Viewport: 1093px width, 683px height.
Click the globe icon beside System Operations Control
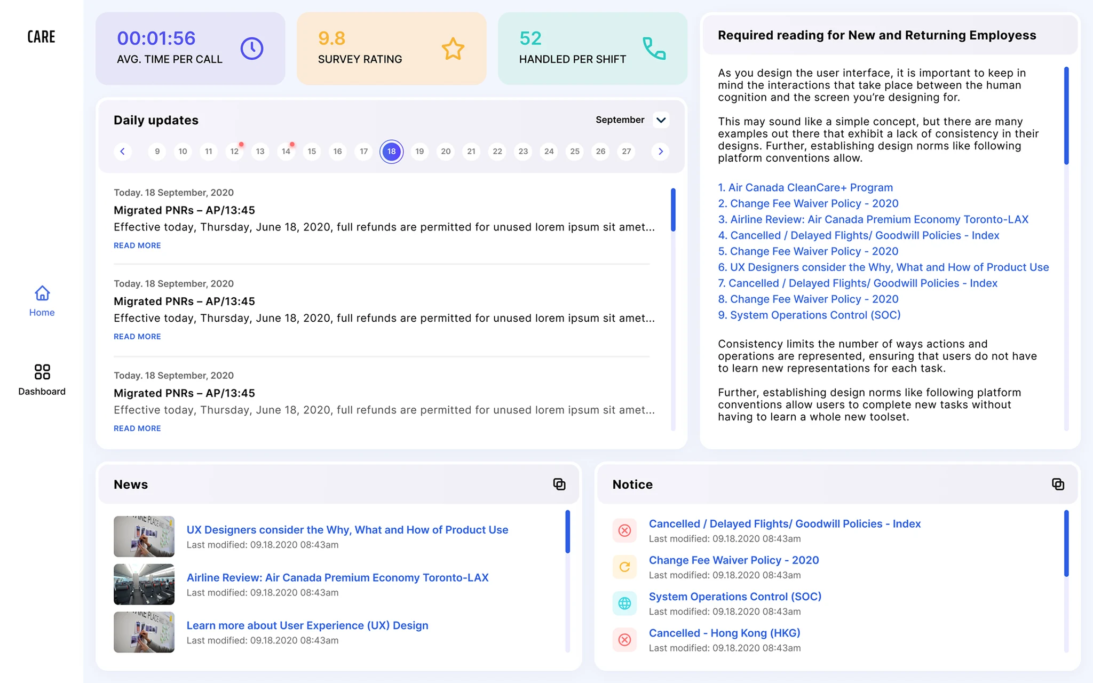point(624,603)
